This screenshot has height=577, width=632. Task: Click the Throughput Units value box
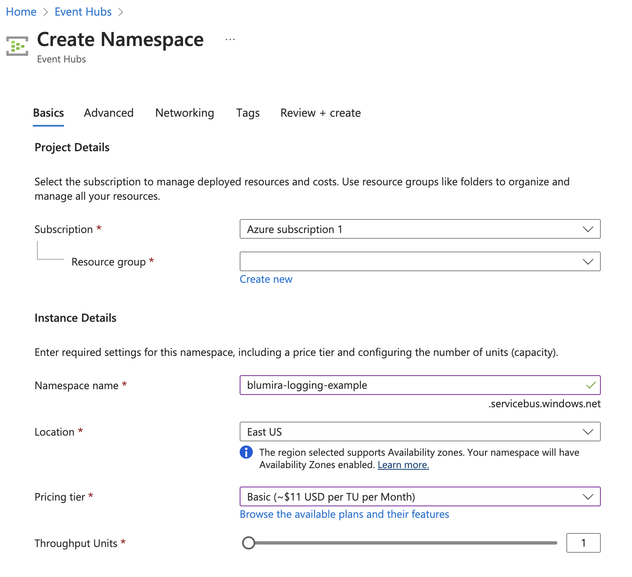pyautogui.click(x=583, y=543)
